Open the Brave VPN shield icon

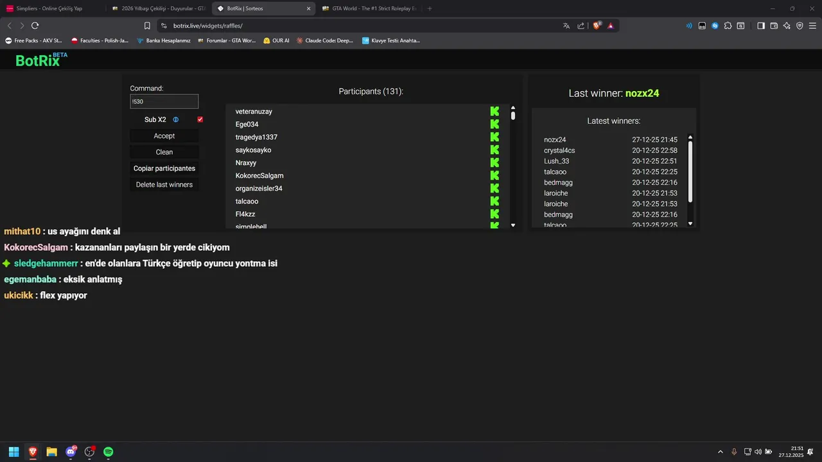pyautogui.click(x=800, y=26)
